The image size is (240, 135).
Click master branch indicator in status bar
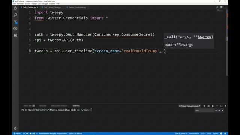pyautogui.click(x=18, y=133)
